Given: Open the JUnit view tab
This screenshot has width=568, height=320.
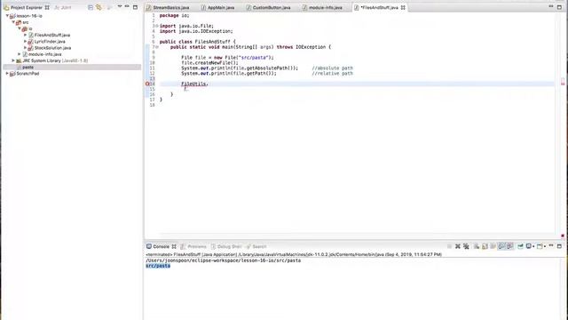Looking at the screenshot, I should click(63, 7).
